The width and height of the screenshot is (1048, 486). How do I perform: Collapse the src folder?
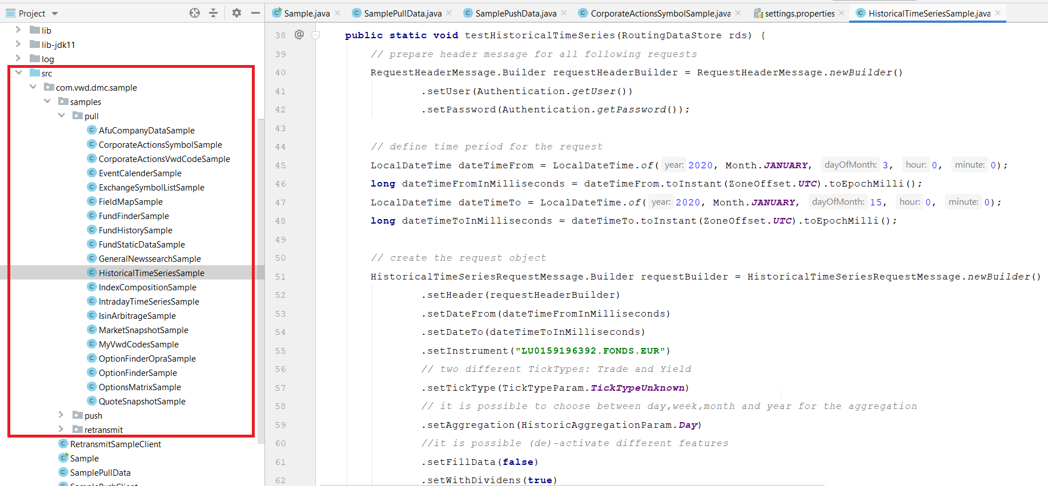19,73
